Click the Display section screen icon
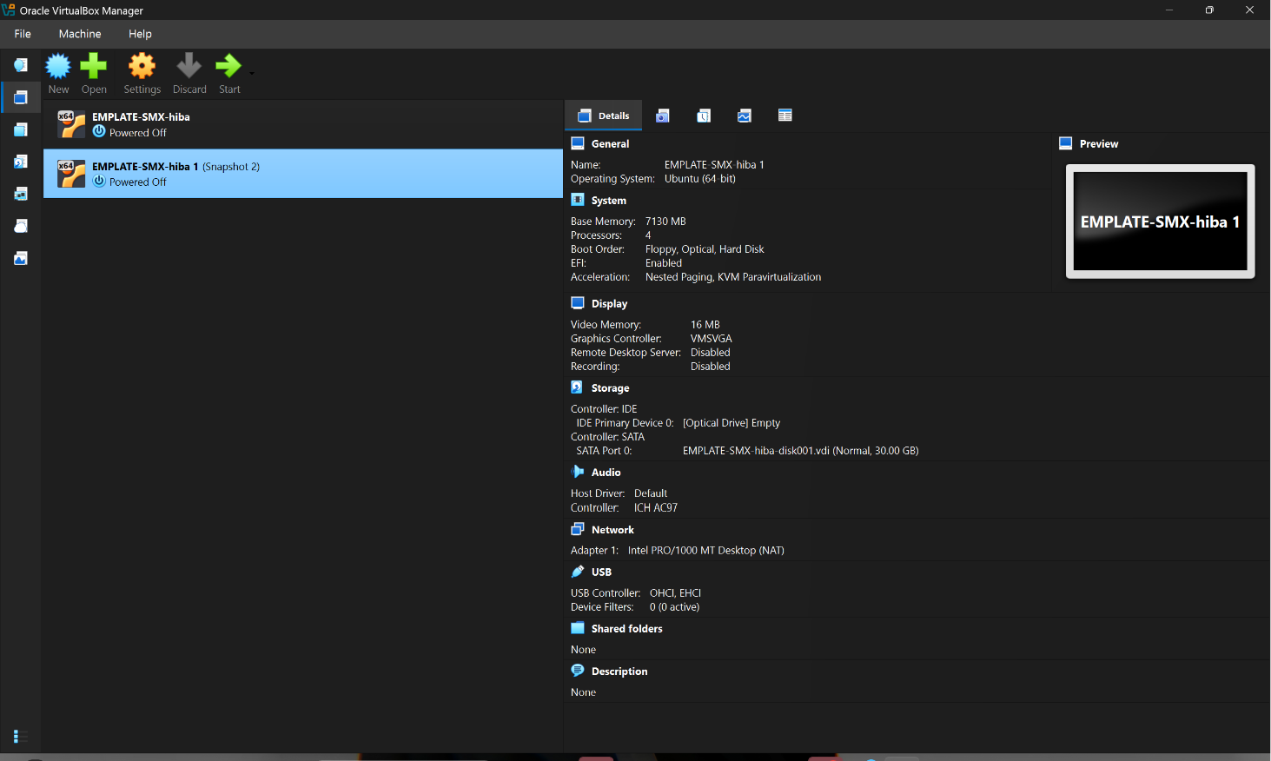 click(x=578, y=303)
